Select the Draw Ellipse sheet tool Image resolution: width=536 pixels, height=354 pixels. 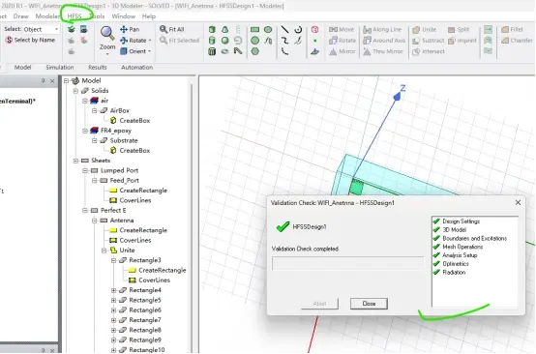pos(268,30)
